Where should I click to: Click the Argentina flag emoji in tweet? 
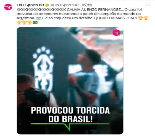tap(39, 18)
